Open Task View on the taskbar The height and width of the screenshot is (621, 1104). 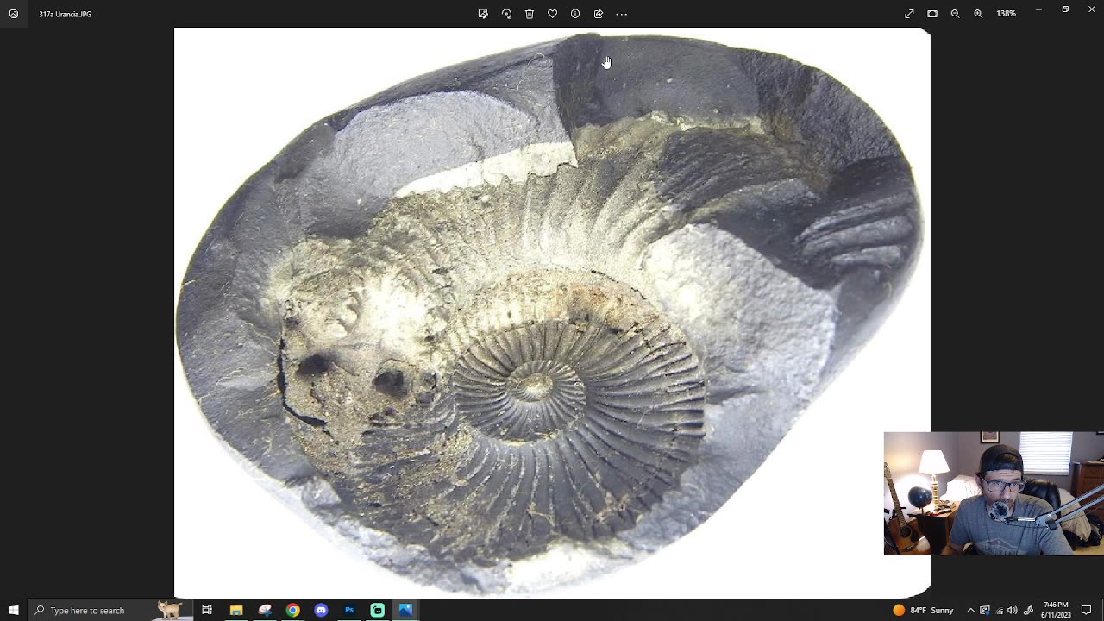click(207, 610)
